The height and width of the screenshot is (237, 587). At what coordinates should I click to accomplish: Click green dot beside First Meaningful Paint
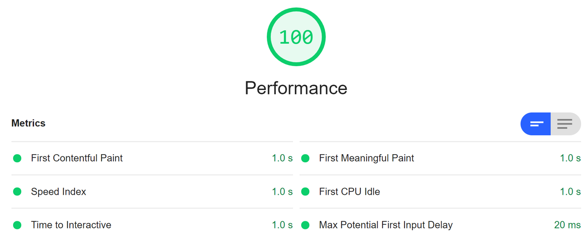tap(305, 158)
